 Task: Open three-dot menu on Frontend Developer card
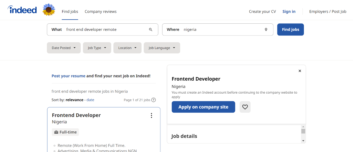151,115
